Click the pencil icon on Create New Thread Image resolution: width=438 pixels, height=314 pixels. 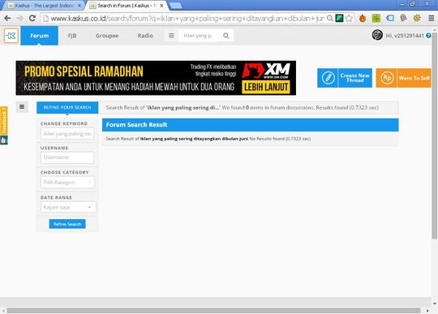[x=328, y=78]
